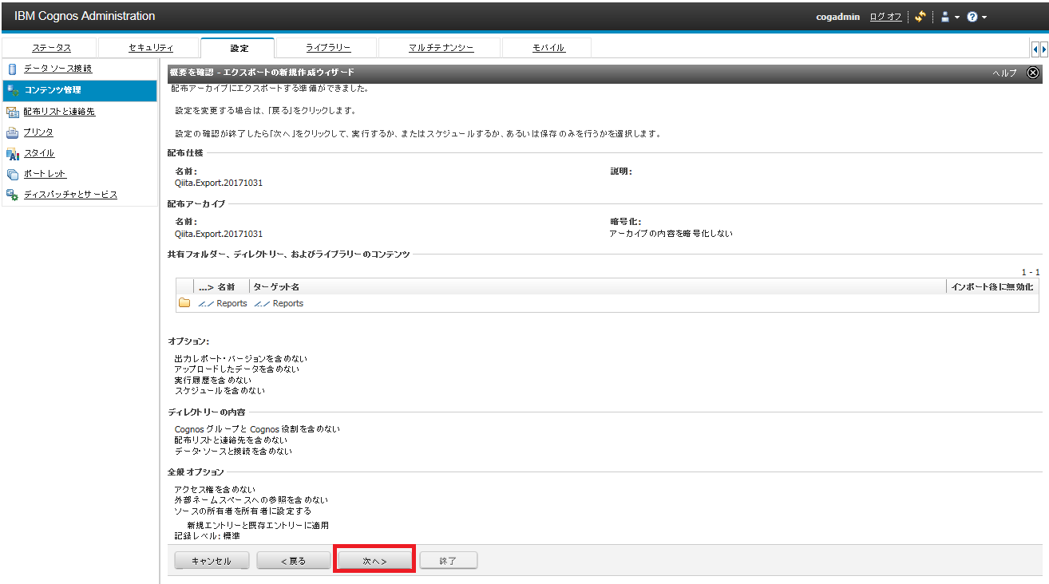Click the インポート後に無効化 column header
The image size is (1049, 584).
coord(992,286)
